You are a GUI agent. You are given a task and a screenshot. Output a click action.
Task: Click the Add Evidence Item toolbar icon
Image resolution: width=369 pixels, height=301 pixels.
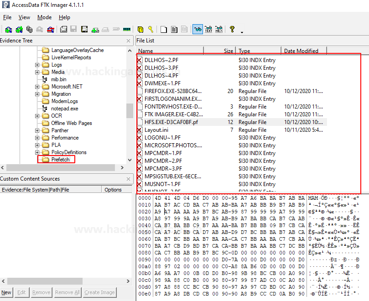(9, 30)
